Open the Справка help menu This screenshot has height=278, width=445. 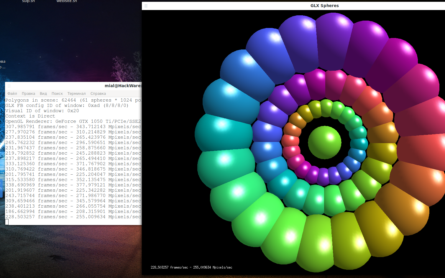(x=98, y=94)
